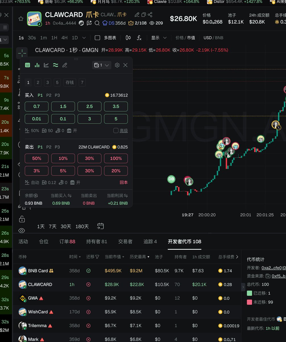
Task: Click the DS 356d developer badge
Action: click(114, 23)
